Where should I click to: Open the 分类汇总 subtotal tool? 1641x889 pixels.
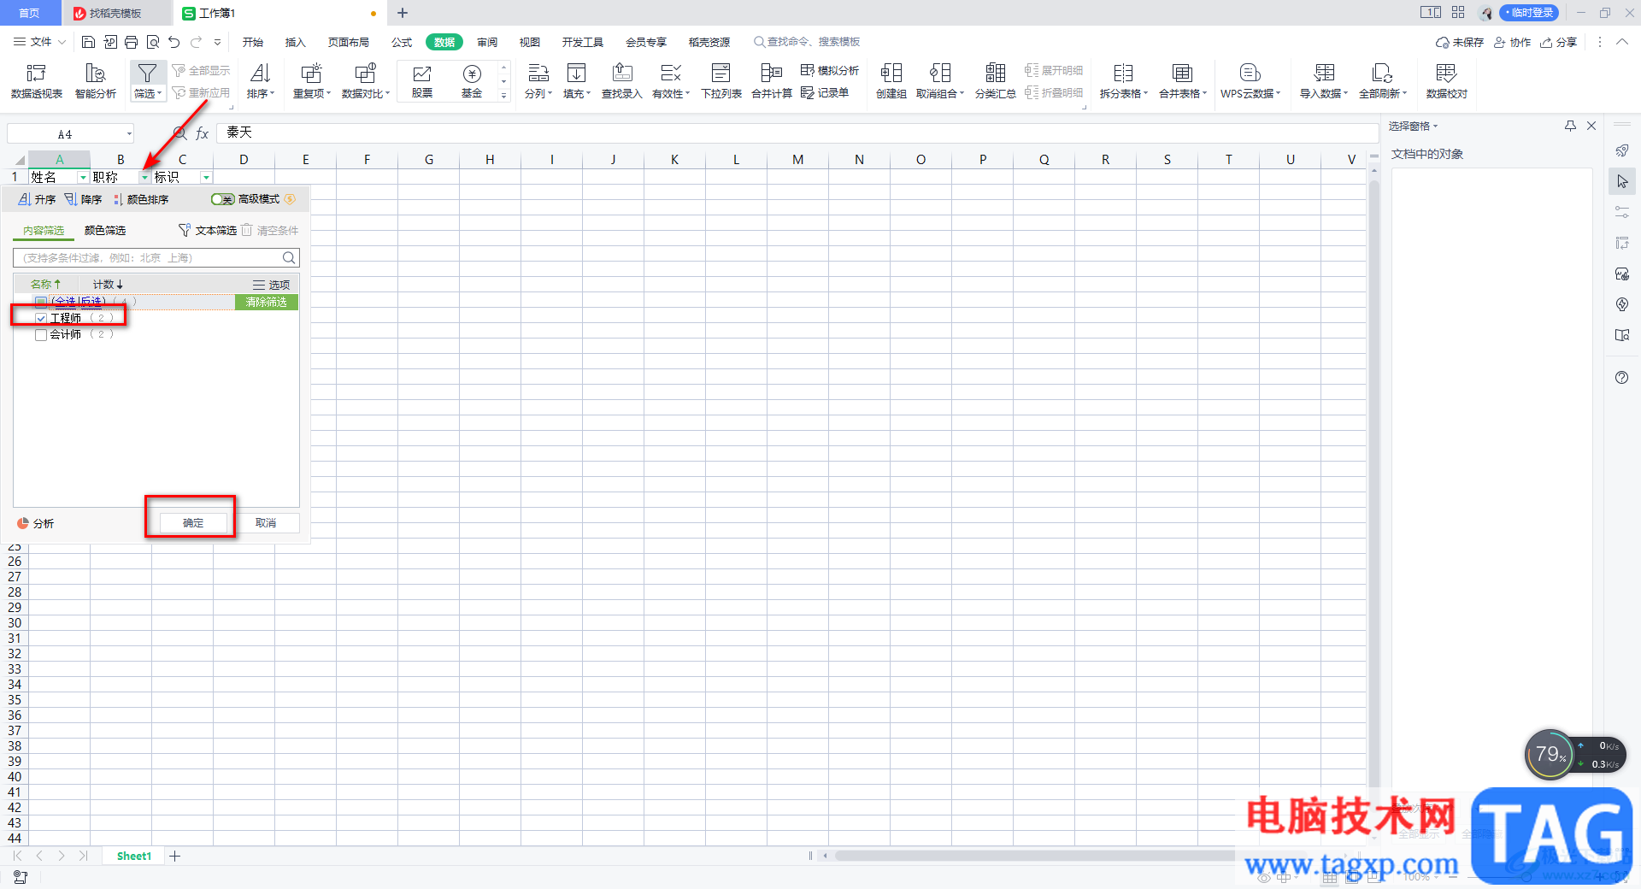pos(996,81)
